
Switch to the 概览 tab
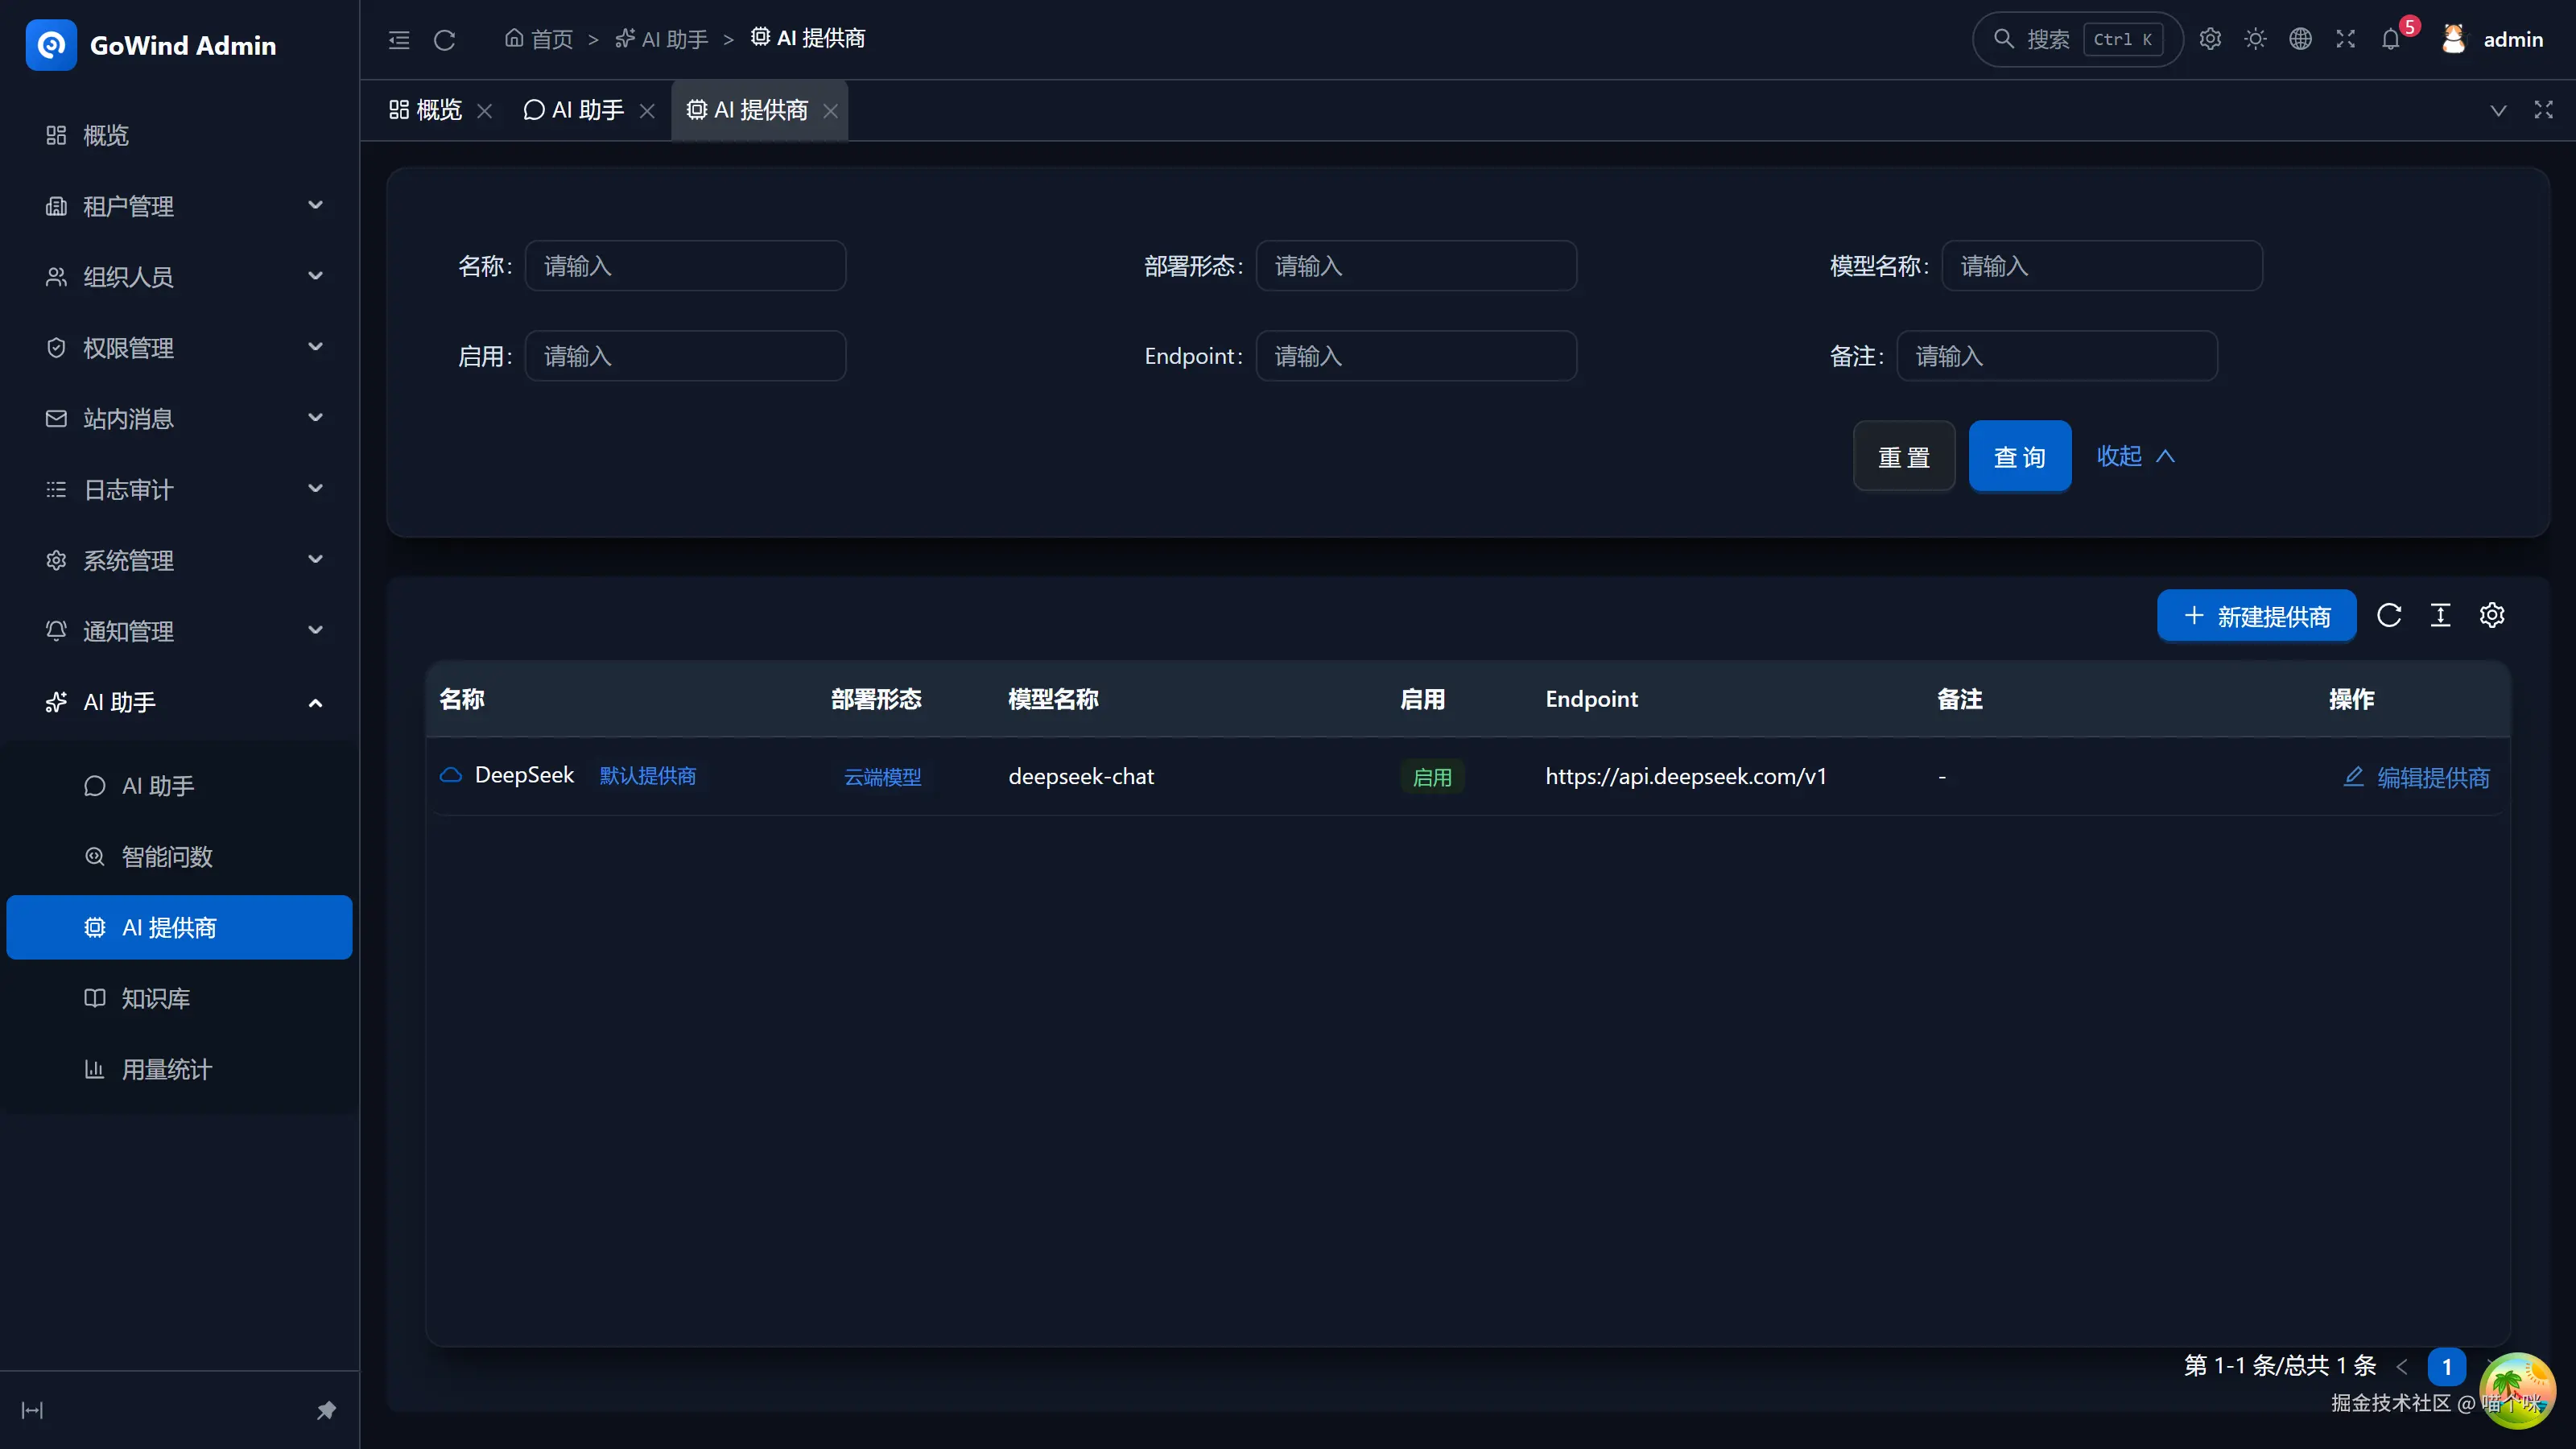(426, 110)
